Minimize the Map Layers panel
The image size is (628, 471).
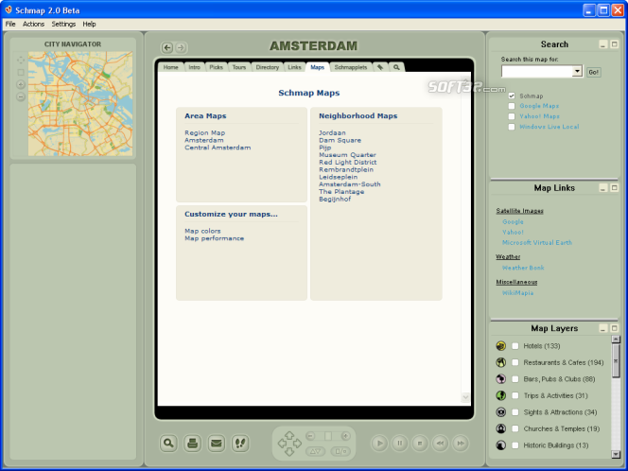pyautogui.click(x=603, y=328)
